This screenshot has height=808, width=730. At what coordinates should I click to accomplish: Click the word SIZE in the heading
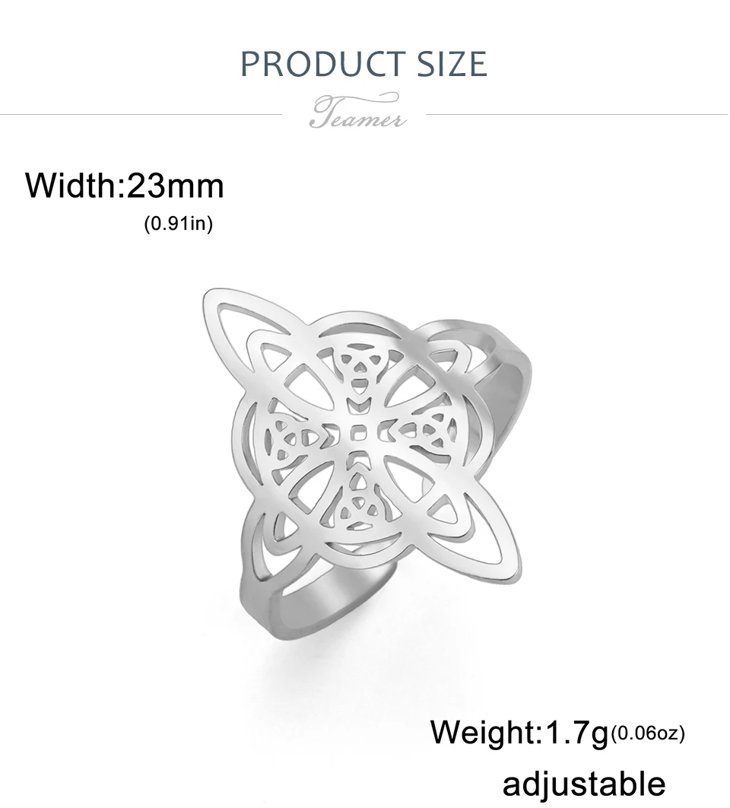[x=451, y=64]
